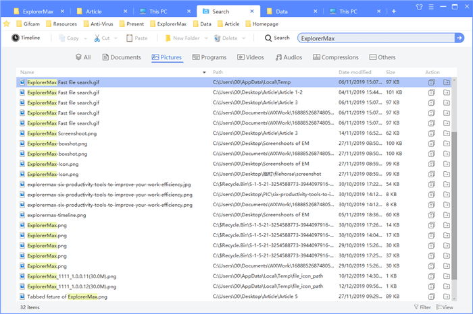This screenshot has height=314, width=473.
Task: Copy action icon for Tabbed feture of ExplorerMax.png
Action: pos(432,296)
